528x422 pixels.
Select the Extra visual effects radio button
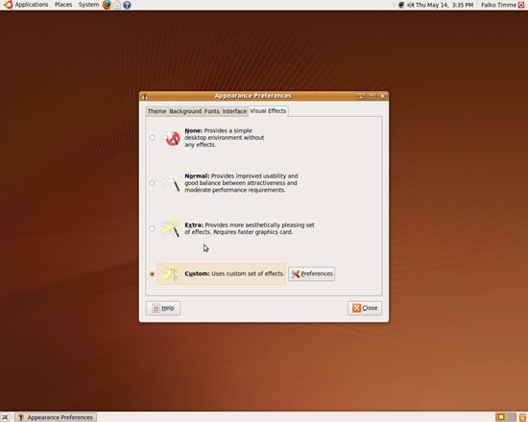pyautogui.click(x=153, y=228)
